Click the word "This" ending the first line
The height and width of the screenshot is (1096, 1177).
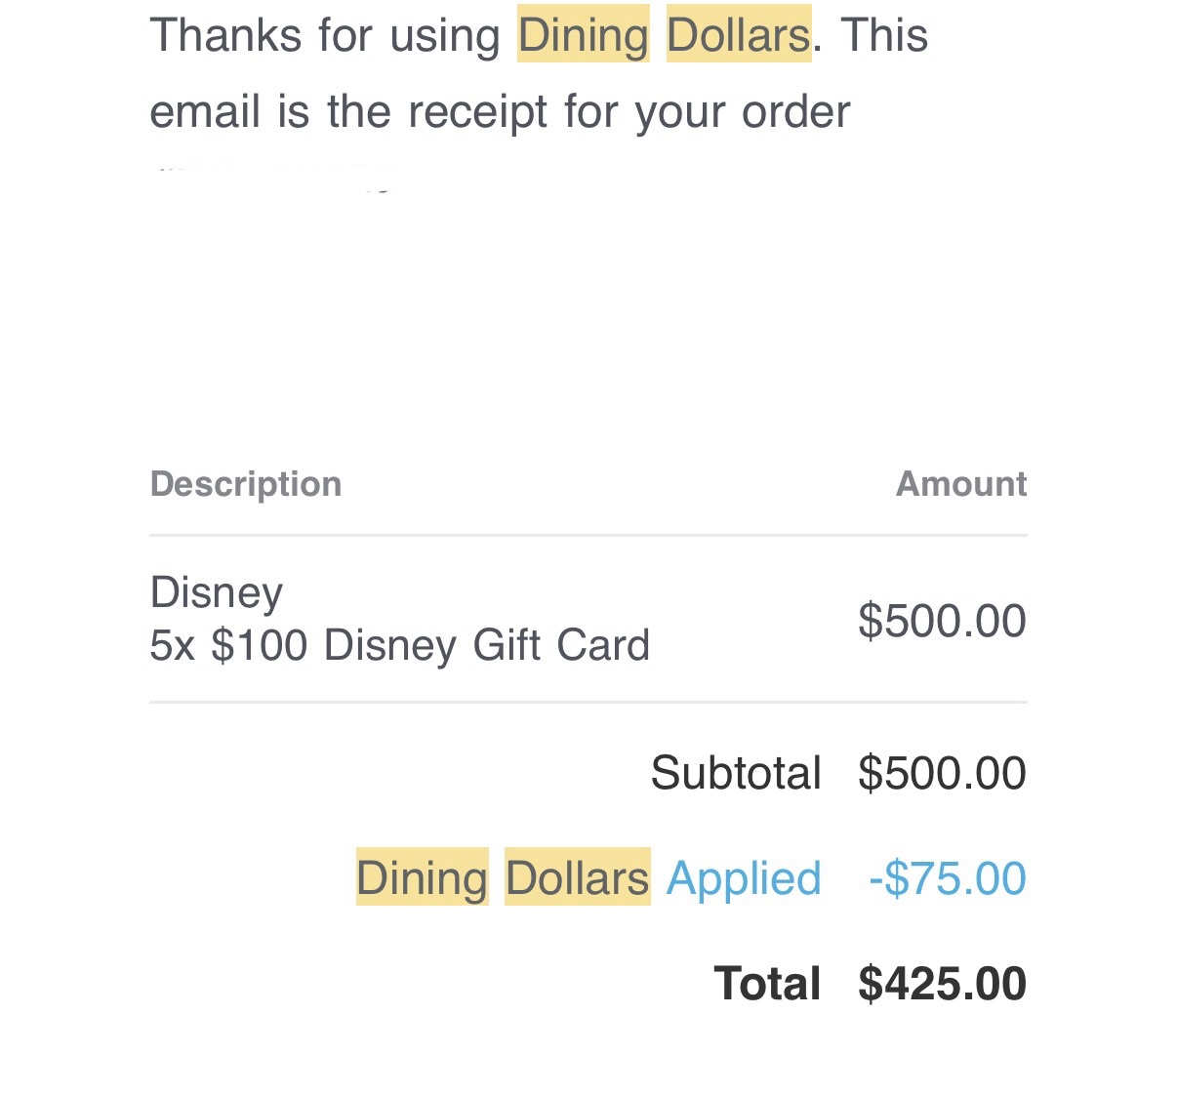[883, 35]
